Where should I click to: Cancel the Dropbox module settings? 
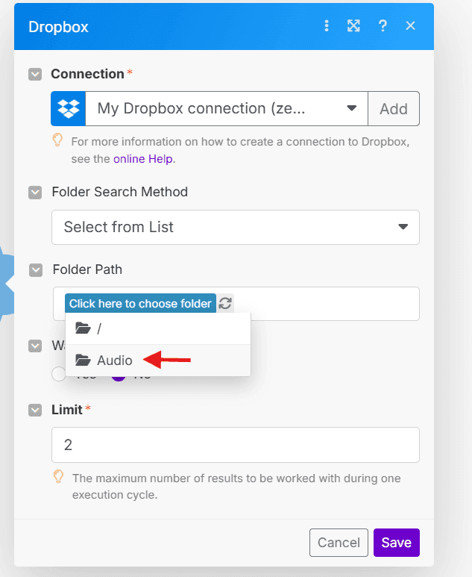[339, 543]
